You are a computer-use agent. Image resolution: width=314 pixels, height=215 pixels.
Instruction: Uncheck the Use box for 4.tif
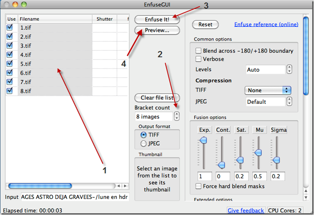point(10,54)
